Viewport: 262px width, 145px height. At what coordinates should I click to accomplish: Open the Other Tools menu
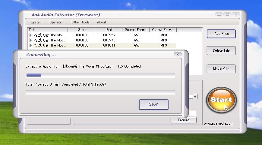click(x=80, y=22)
